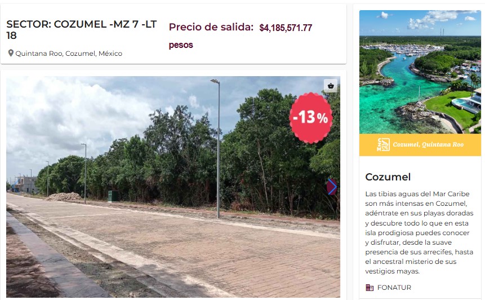Viewport: 485px width, 300px height.
Task: Click the gravel pile in lot photo
Action: (x=64, y=197)
